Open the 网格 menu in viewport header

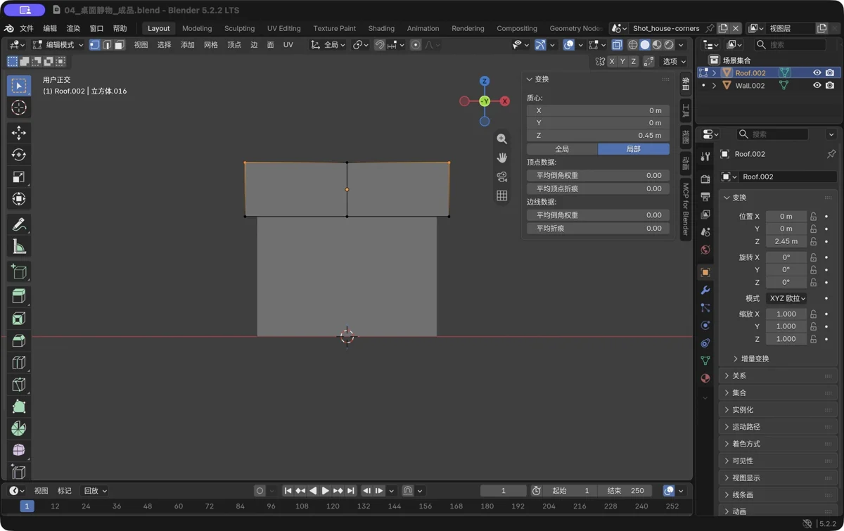click(211, 45)
